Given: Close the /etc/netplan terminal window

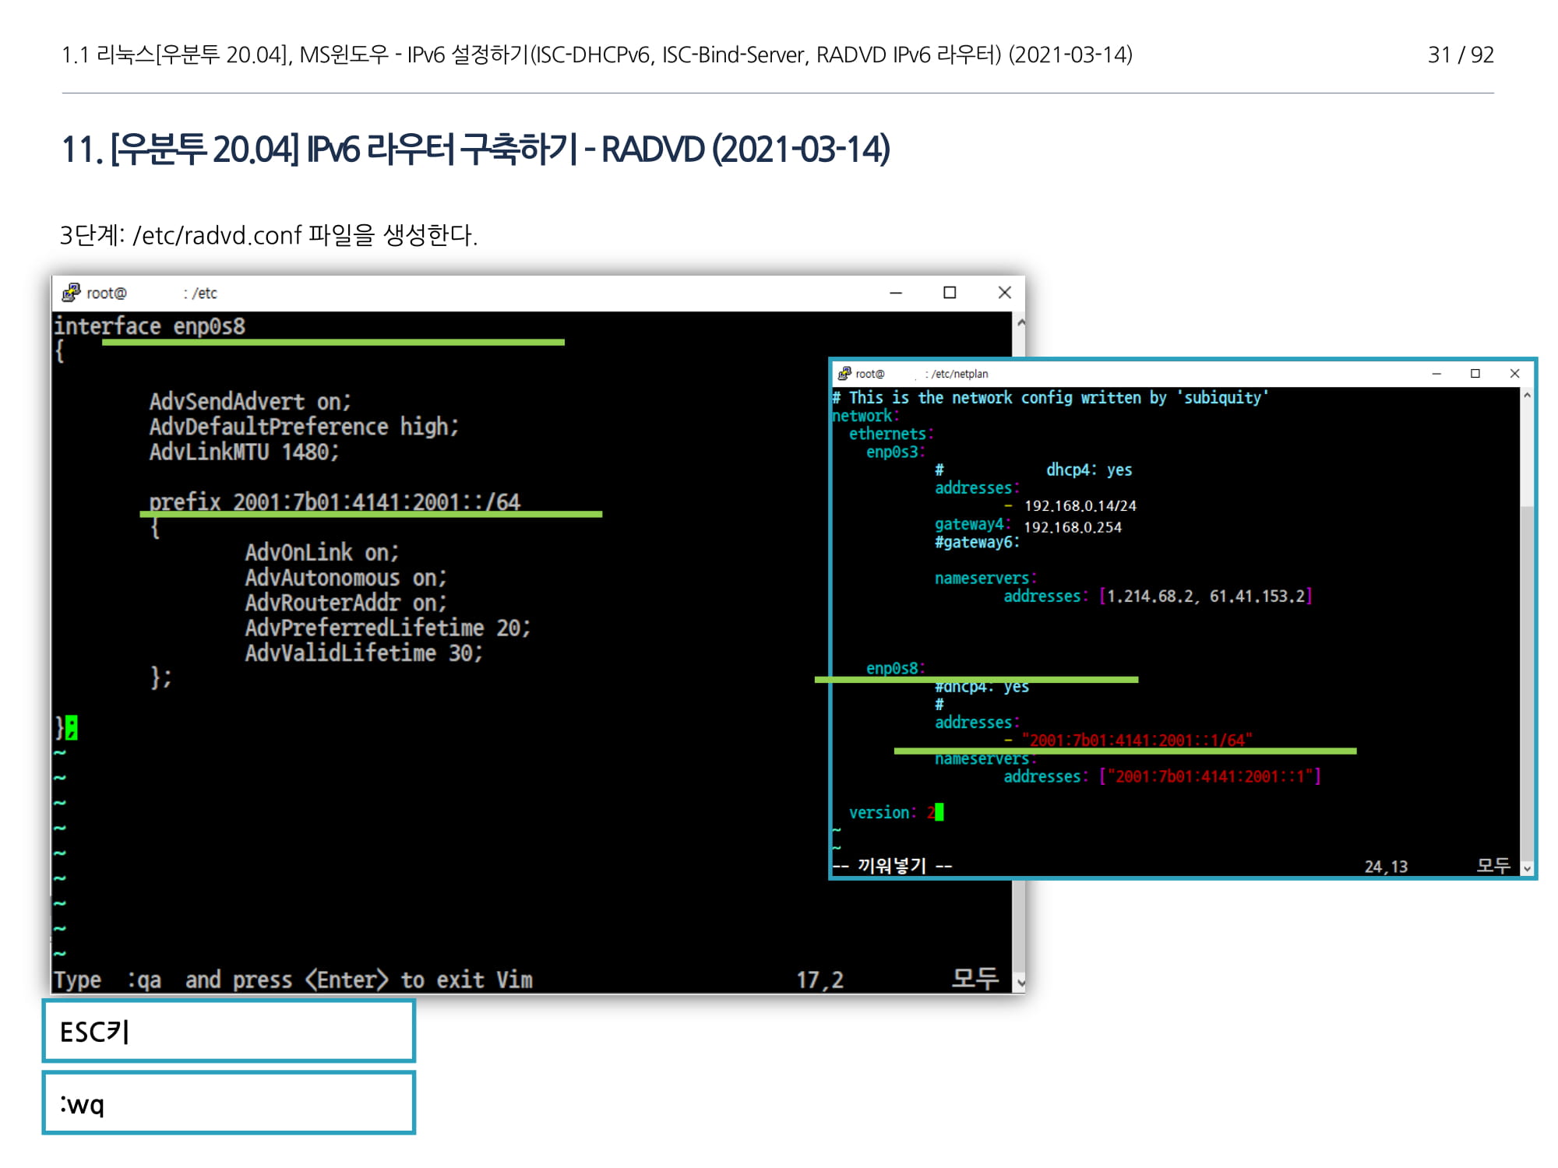Looking at the screenshot, I should click(1514, 374).
